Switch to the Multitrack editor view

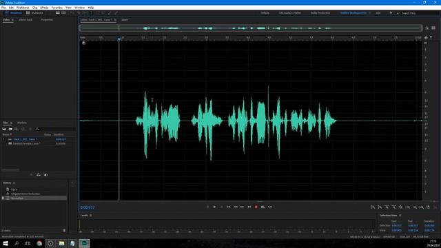[x=34, y=13]
